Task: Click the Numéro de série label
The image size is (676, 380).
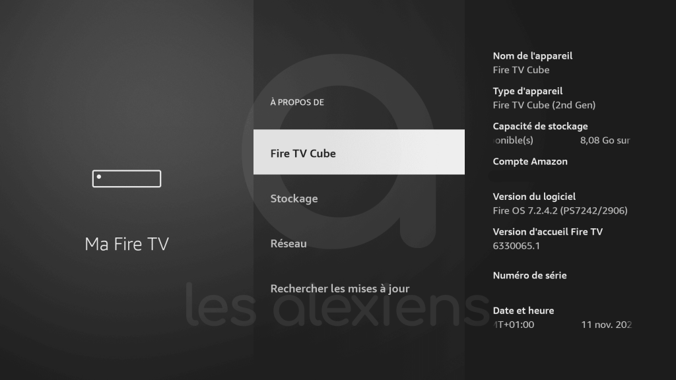Action: [x=529, y=276]
